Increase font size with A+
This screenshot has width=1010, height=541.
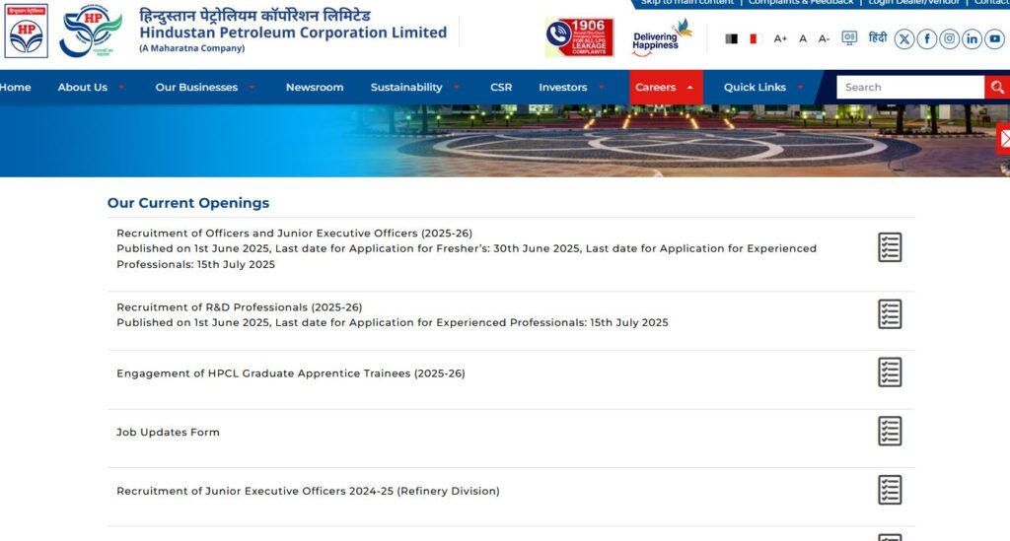(780, 38)
